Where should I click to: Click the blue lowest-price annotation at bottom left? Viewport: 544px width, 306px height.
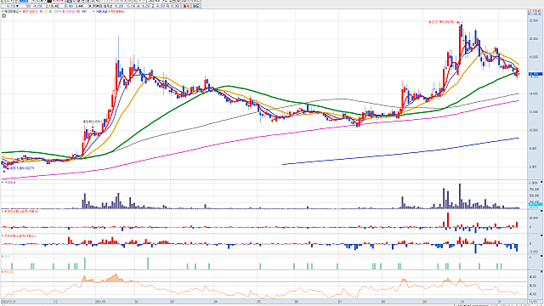point(20,168)
